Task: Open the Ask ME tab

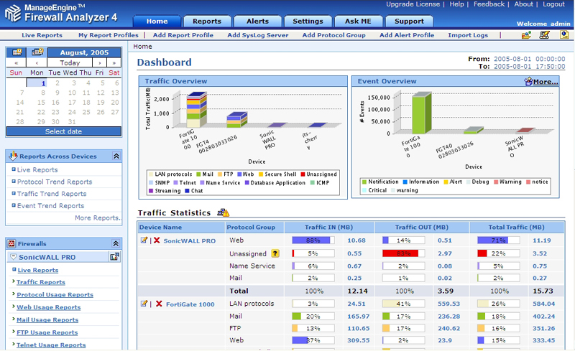Action: pos(358,22)
